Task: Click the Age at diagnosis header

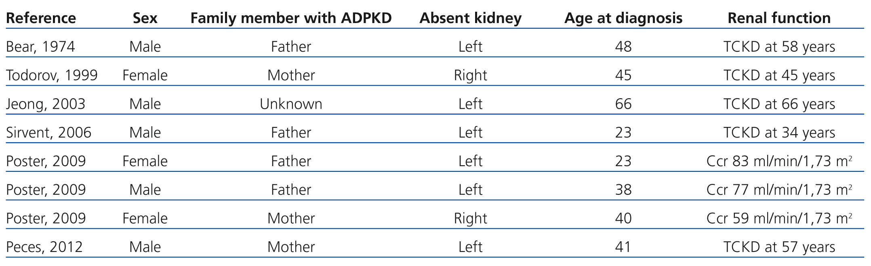Action: pos(623,18)
